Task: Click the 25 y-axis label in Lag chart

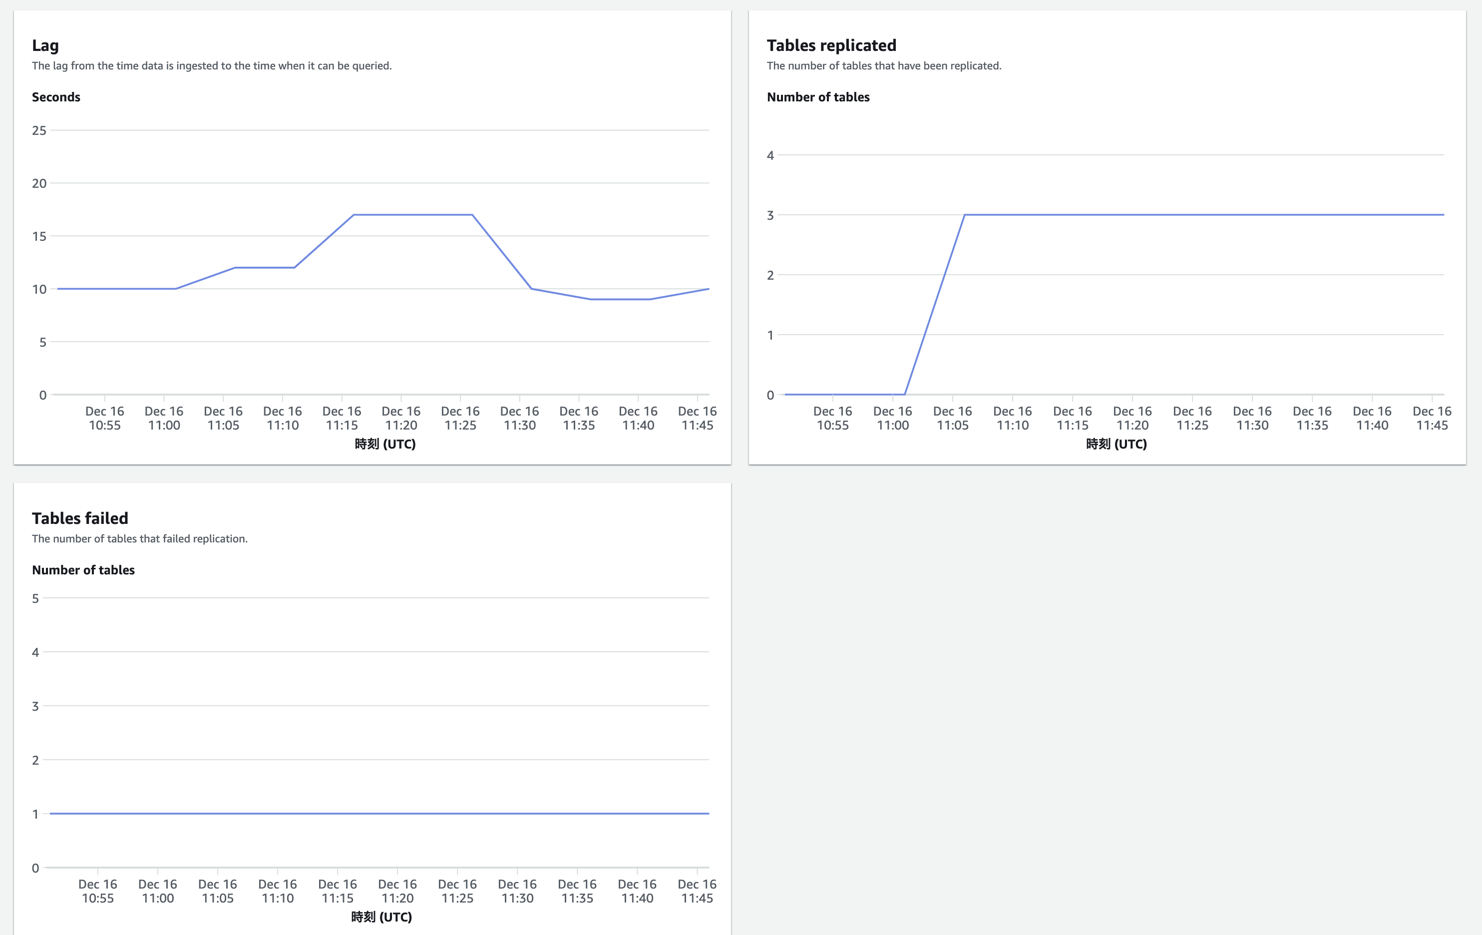Action: coord(39,130)
